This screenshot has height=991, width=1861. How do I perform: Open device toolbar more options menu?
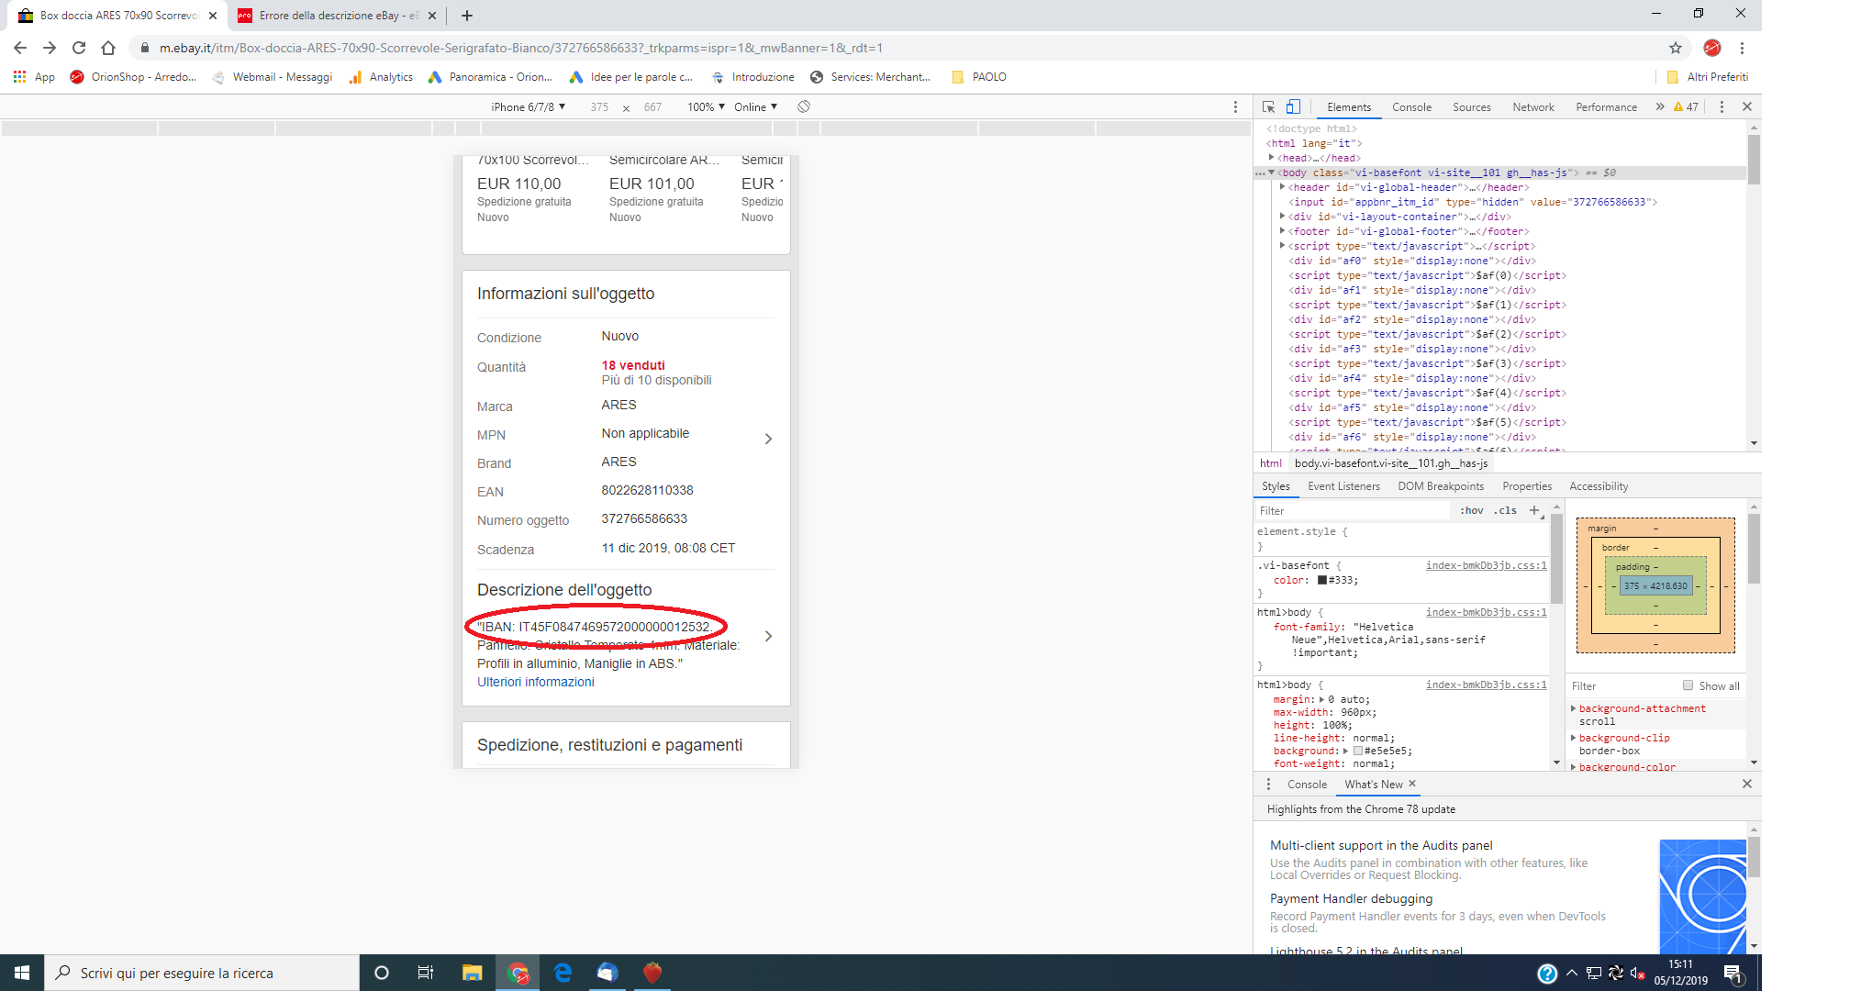point(1235,107)
